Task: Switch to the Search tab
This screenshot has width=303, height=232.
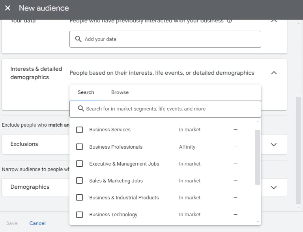Action: [x=86, y=92]
